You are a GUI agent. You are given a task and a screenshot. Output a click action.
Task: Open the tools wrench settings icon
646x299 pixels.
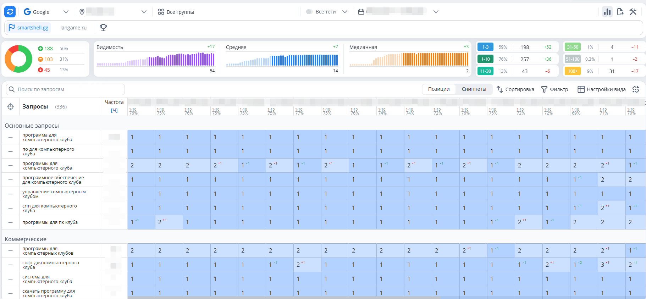pos(633,12)
